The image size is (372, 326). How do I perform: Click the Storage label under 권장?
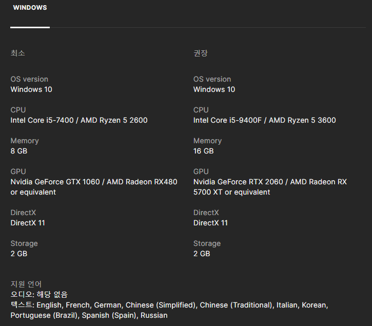point(207,243)
